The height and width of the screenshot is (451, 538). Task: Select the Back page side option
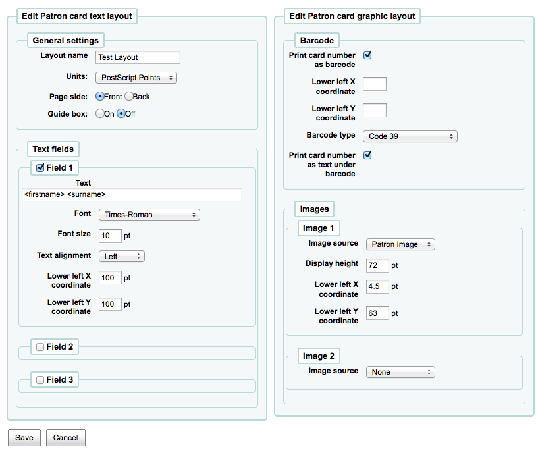coord(129,96)
